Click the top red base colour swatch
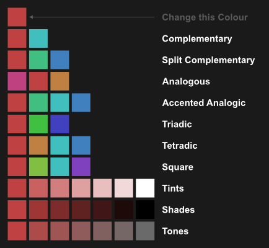 [x=17, y=17]
